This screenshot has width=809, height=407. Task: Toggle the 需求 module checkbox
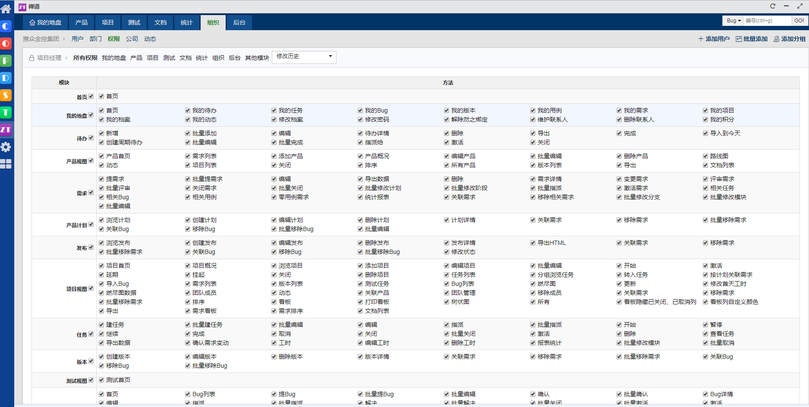pyautogui.click(x=91, y=193)
